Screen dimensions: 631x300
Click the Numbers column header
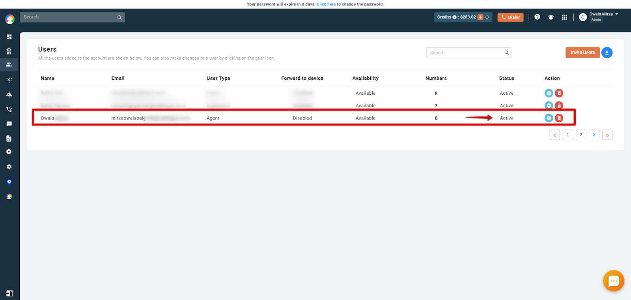coord(436,78)
